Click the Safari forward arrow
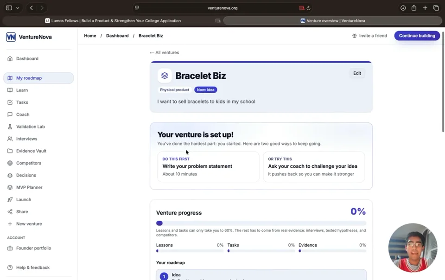The image size is (445, 280). pyautogui.click(x=42, y=8)
